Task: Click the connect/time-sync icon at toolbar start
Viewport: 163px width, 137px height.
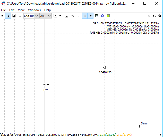Action: 2,16
